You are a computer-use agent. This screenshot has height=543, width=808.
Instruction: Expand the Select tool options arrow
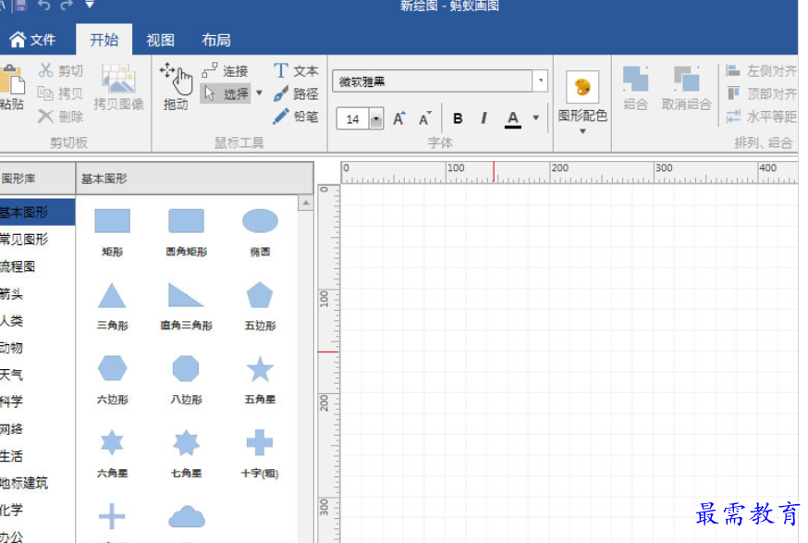click(259, 93)
